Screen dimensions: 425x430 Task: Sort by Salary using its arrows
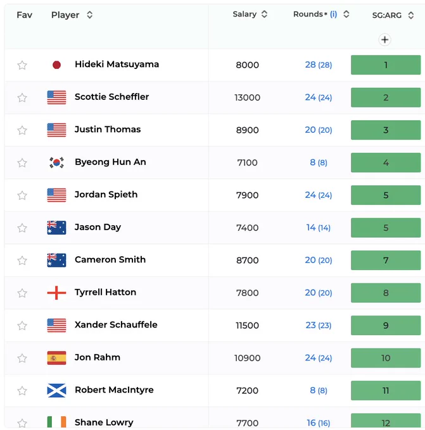[264, 15]
